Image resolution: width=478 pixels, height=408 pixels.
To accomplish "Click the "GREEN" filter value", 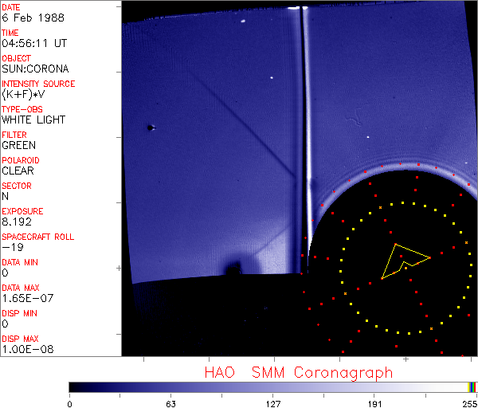I will click(19, 145).
